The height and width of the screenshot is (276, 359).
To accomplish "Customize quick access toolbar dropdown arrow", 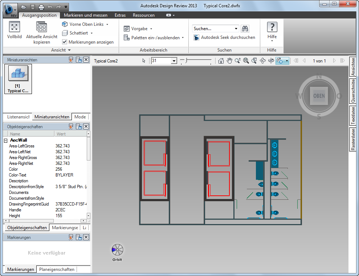I will (x=66, y=7).
